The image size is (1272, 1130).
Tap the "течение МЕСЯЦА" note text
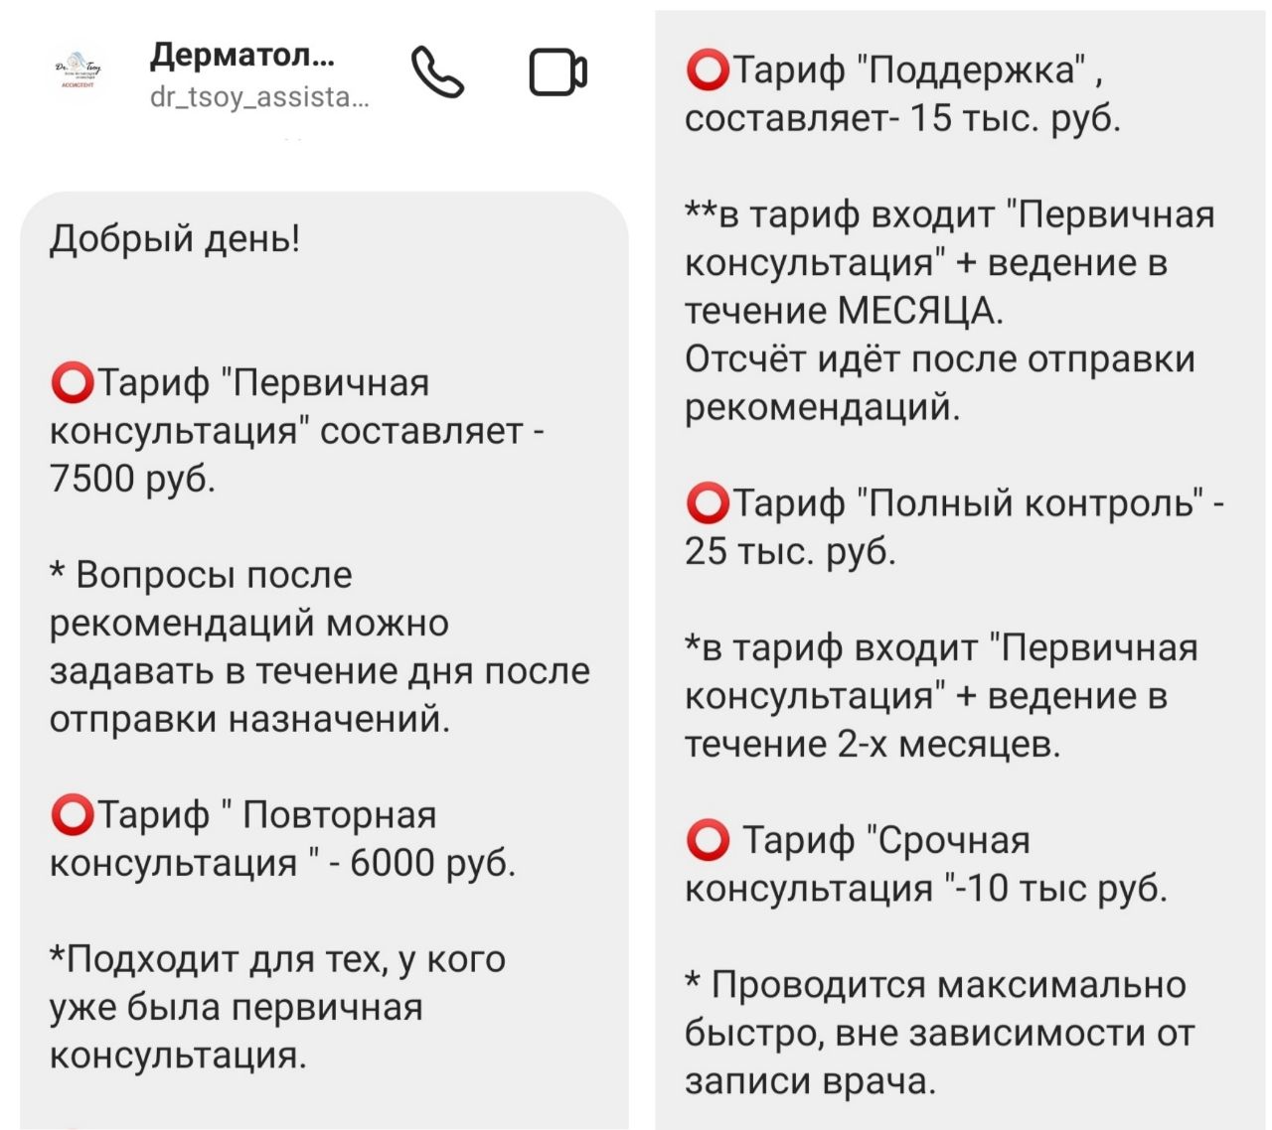[844, 311]
